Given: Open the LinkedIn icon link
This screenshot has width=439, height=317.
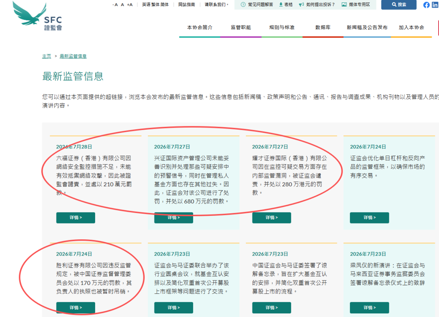Looking at the screenshot, I should click(x=435, y=5).
